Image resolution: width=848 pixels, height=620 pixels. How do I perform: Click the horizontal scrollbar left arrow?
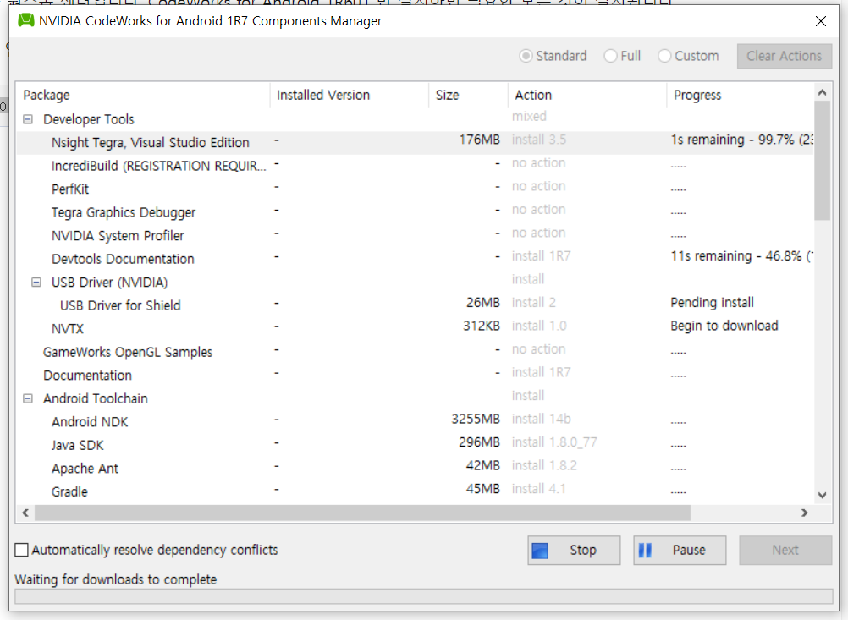[x=25, y=513]
